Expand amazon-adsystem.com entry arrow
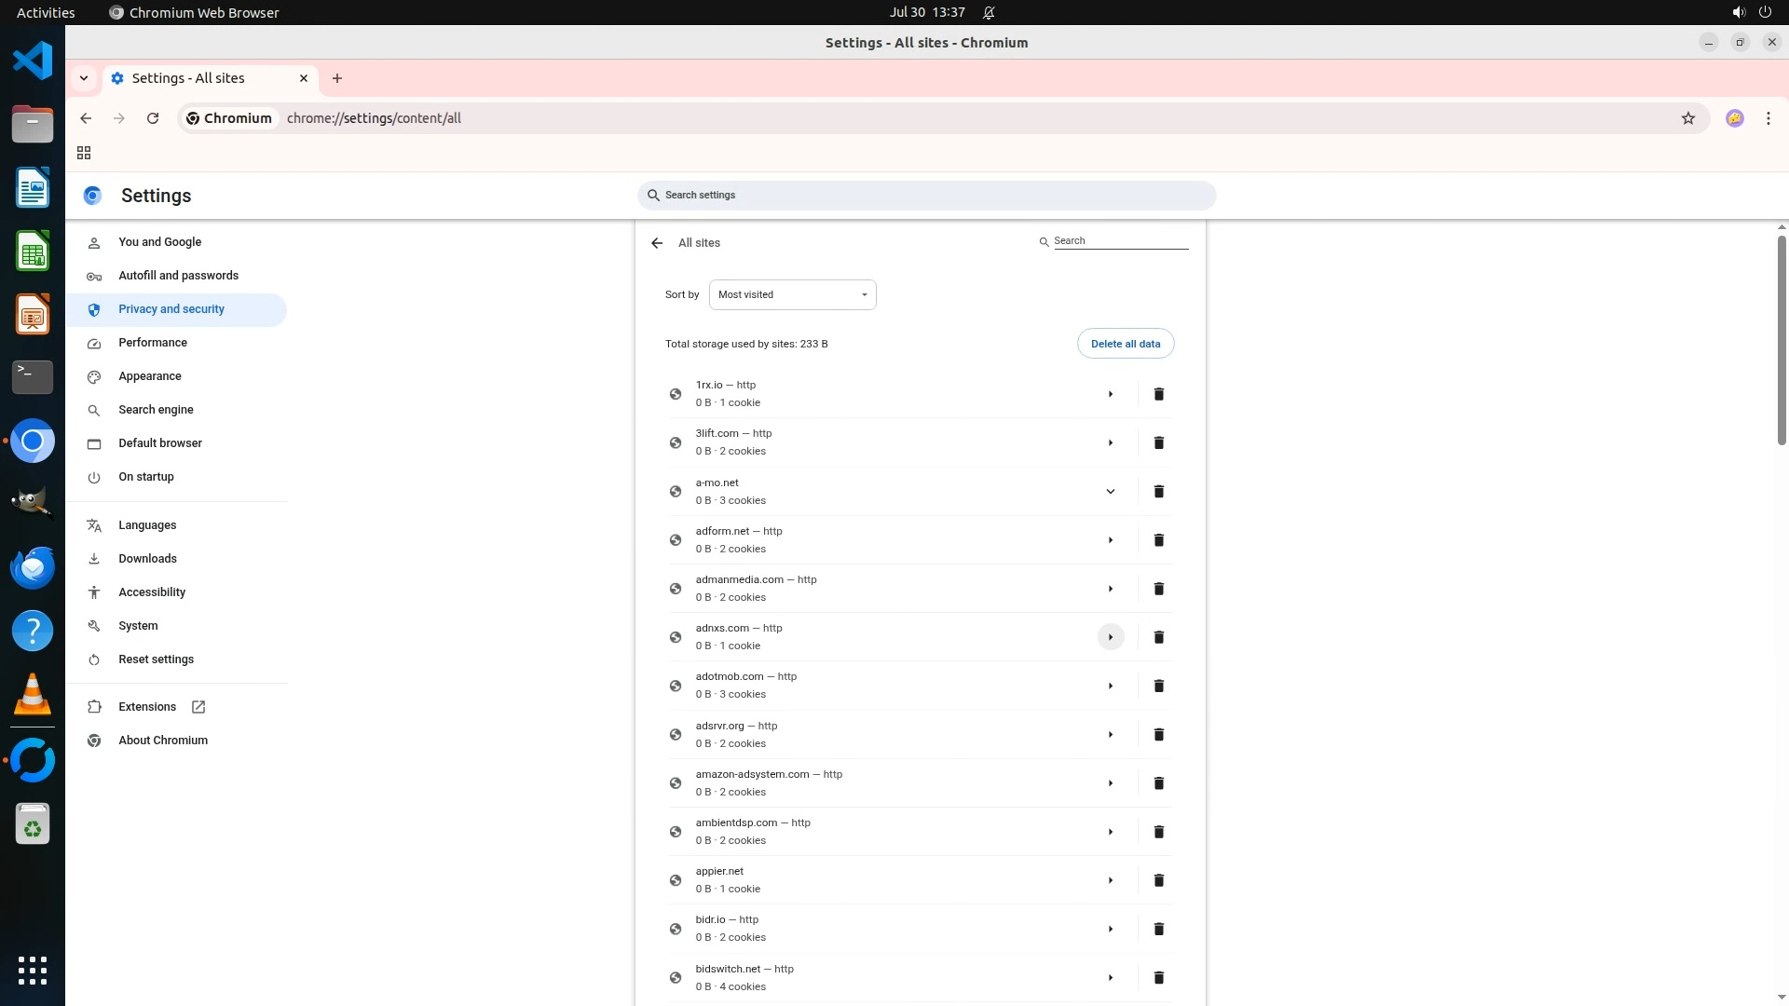The width and height of the screenshot is (1789, 1006). click(1110, 783)
